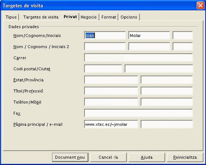Focus the Ciutat city input field

(x=159, y=68)
